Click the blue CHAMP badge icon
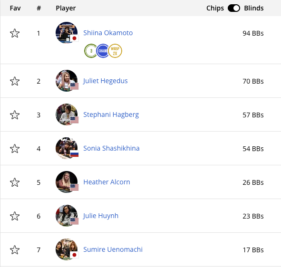 coord(102,51)
